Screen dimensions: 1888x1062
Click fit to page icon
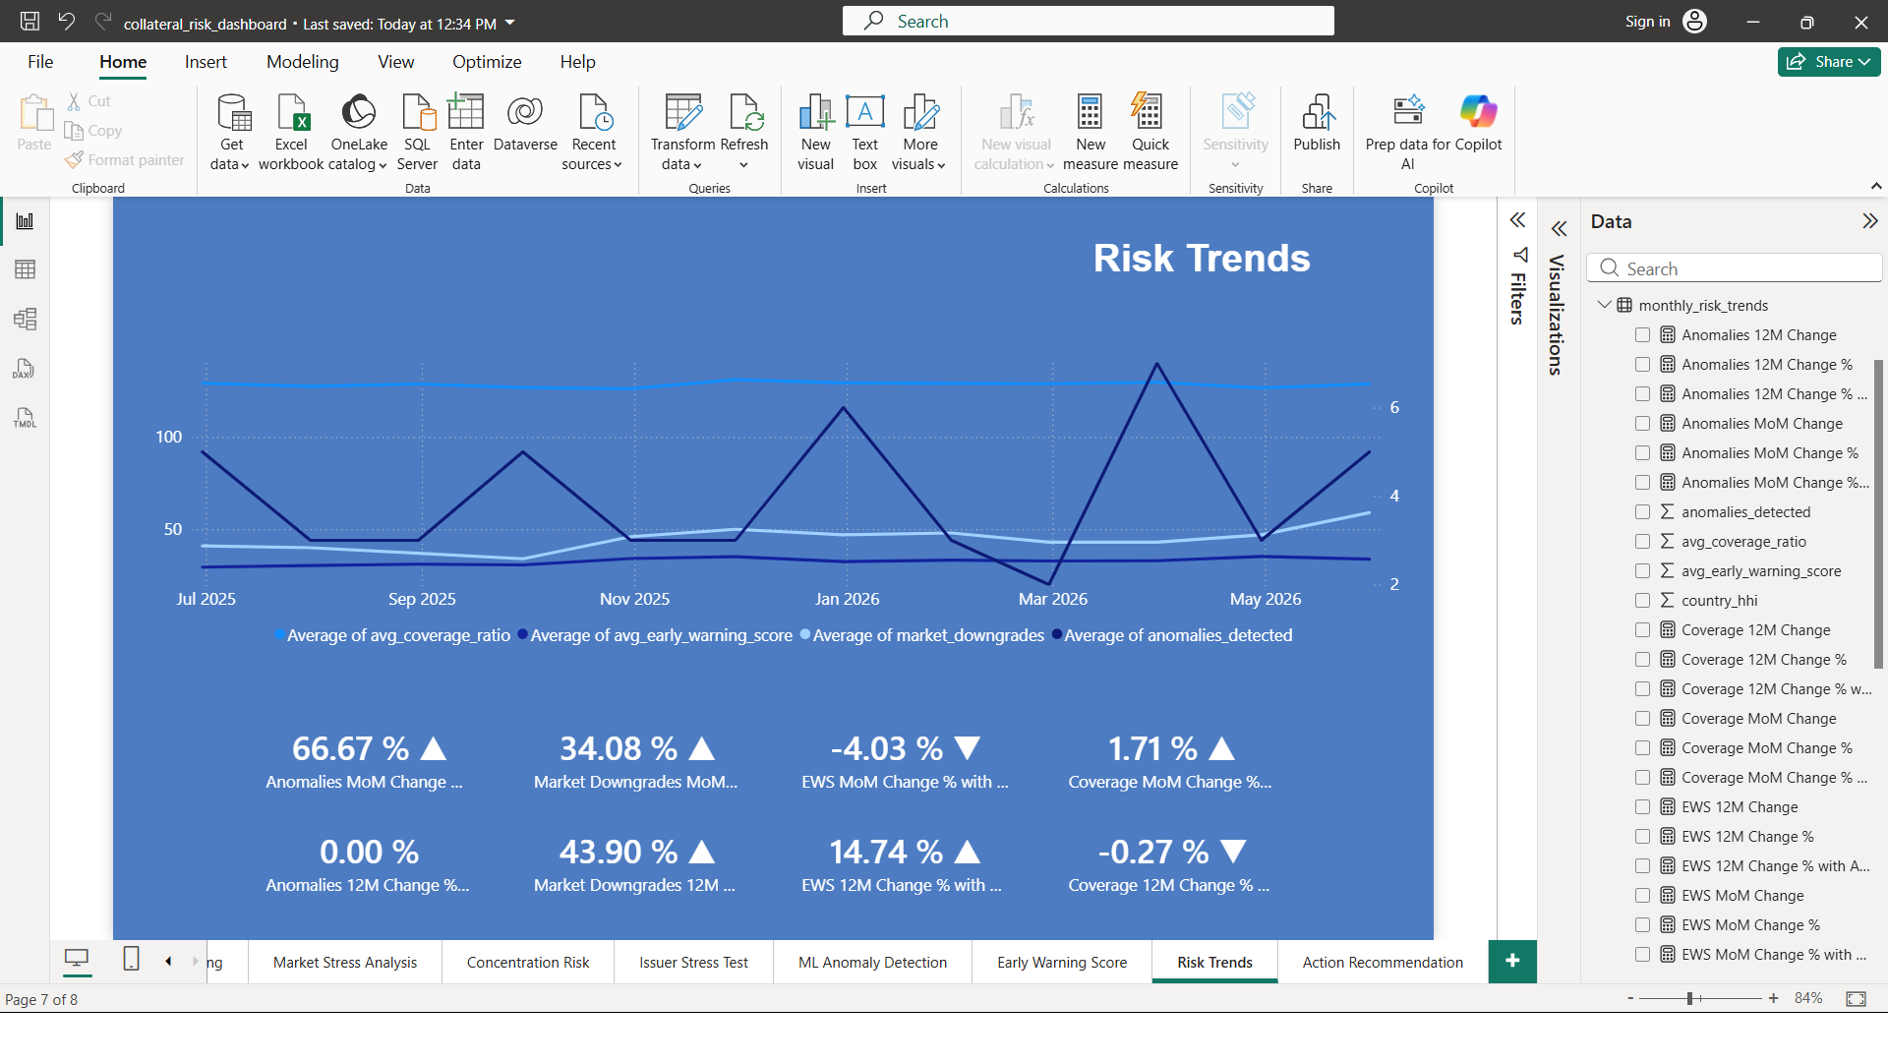pos(1856,998)
